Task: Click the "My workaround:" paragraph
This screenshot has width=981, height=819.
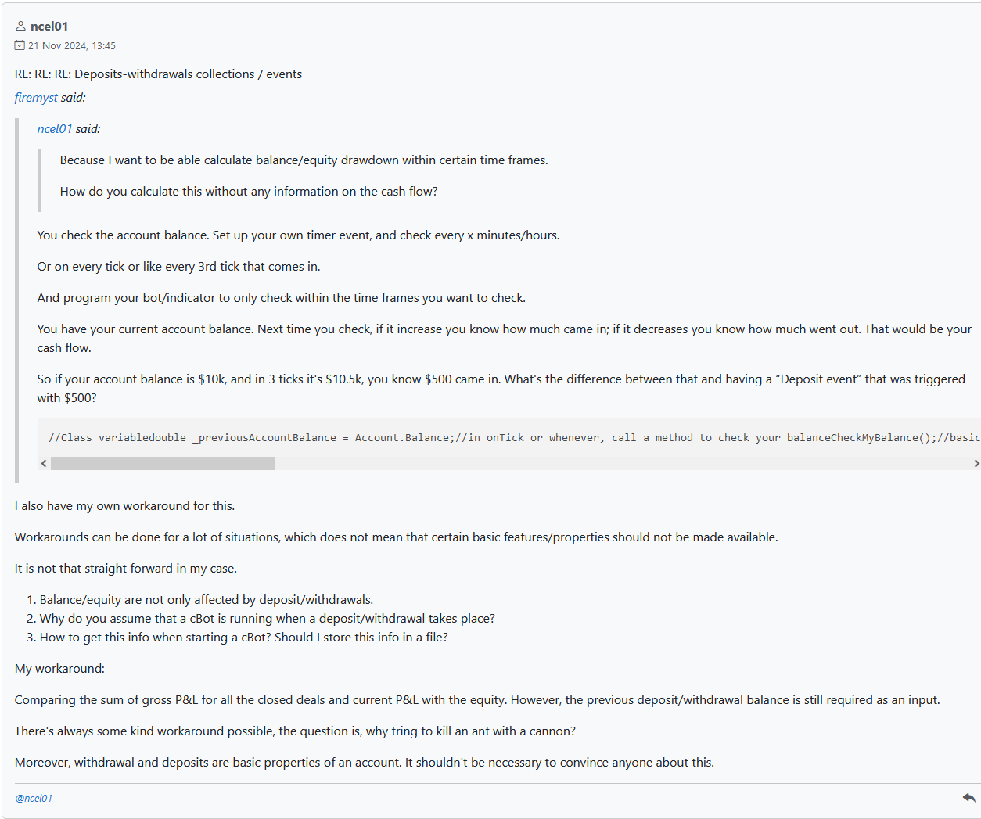Action: (59, 669)
